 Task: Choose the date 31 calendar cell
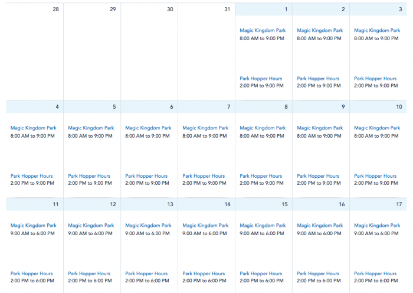click(x=206, y=53)
